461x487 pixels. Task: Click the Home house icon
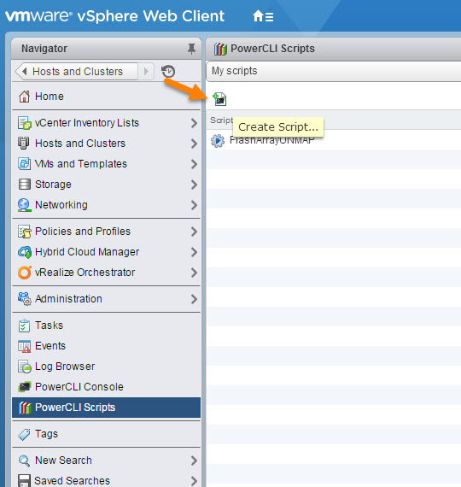(24, 97)
